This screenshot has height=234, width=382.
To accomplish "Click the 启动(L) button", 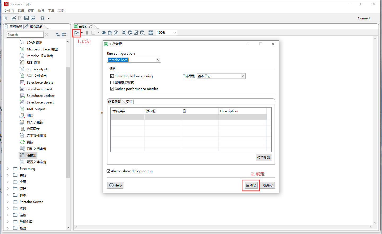I will [x=251, y=185].
